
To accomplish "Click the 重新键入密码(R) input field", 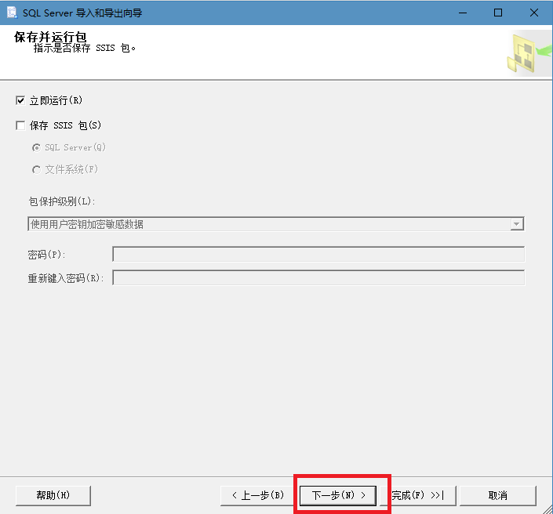I will (x=318, y=277).
